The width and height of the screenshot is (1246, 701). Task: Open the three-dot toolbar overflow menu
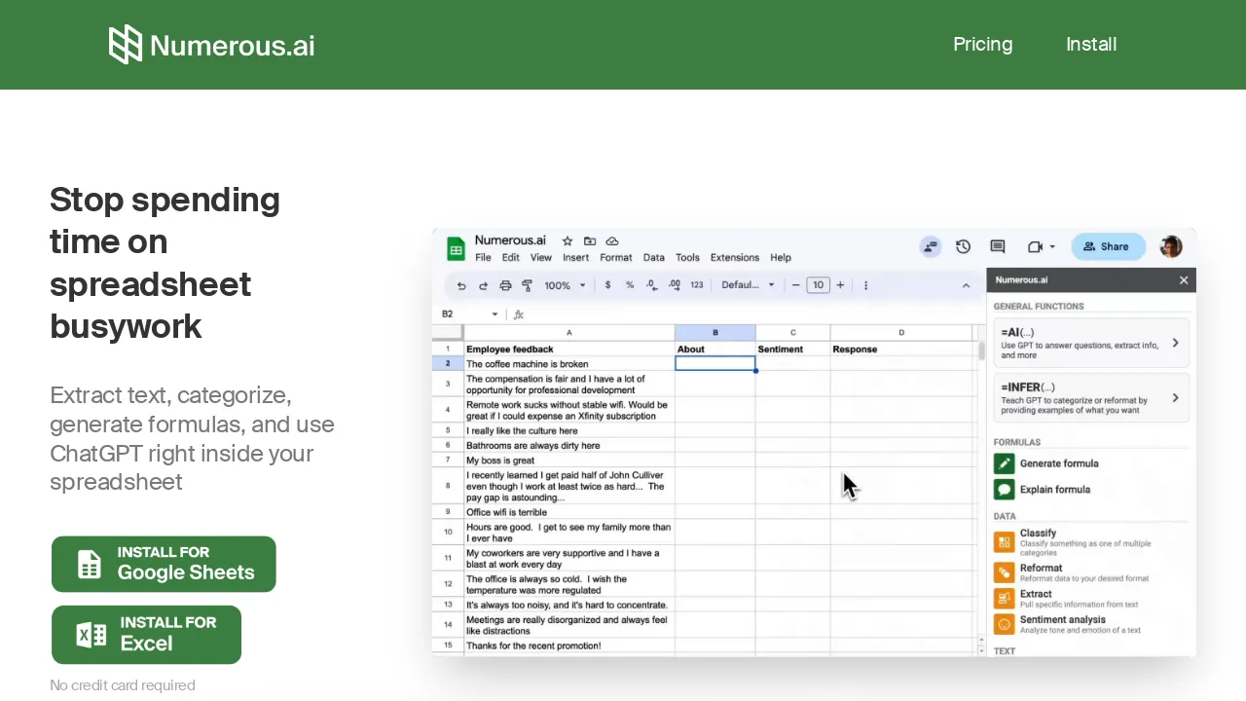point(865,285)
